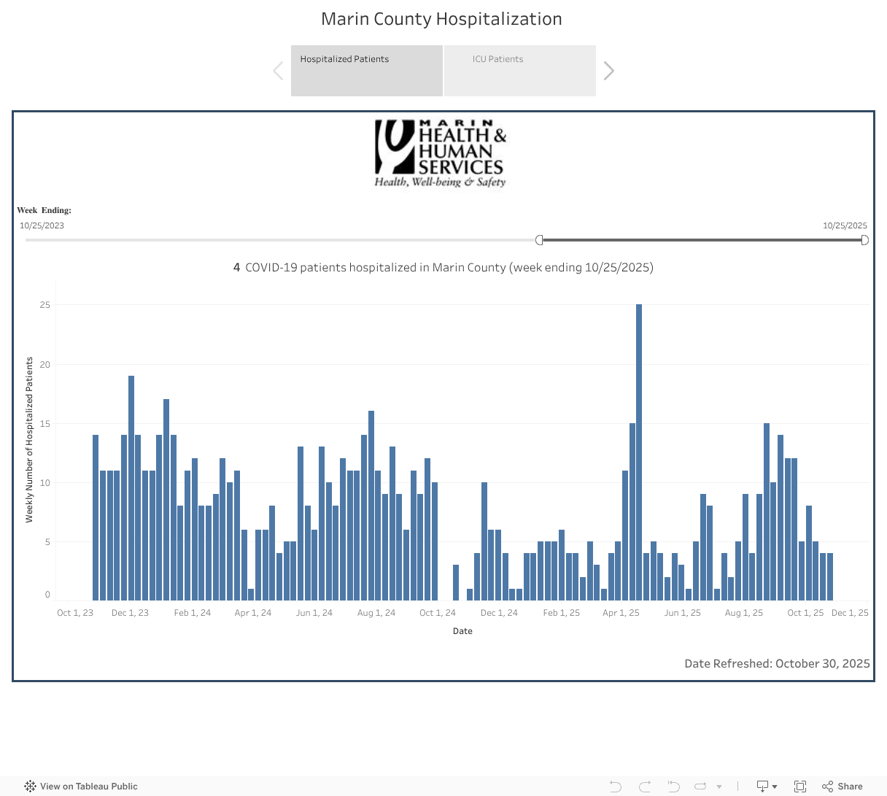Screen dimensions: 887x796
Task: Click the Marin Health & Human Services logo
Action: tap(441, 154)
